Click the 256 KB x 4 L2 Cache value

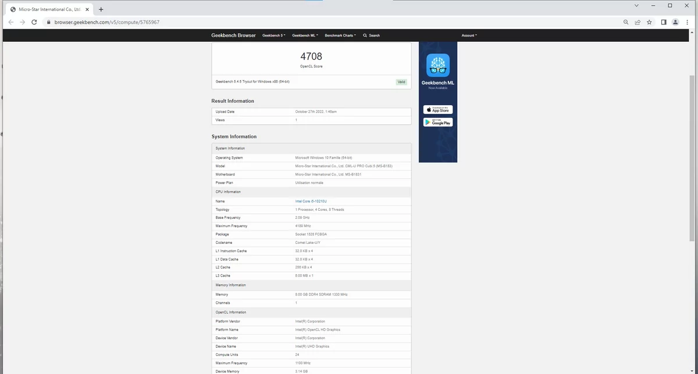pyautogui.click(x=304, y=267)
